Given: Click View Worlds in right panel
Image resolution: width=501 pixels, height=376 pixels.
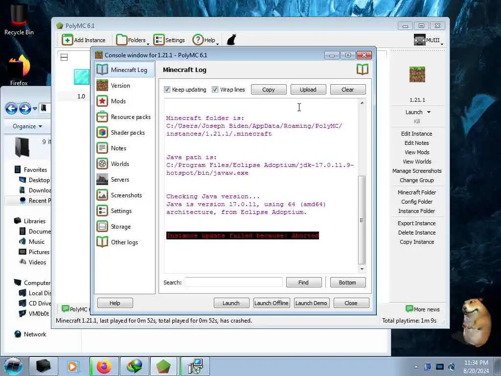Looking at the screenshot, I should 417,162.
